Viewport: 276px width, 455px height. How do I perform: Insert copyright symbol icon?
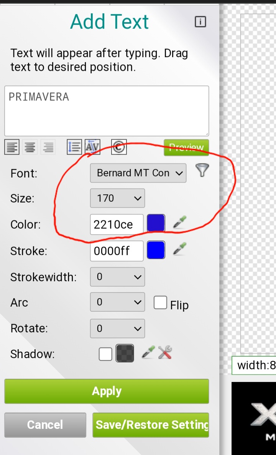pyautogui.click(x=119, y=147)
